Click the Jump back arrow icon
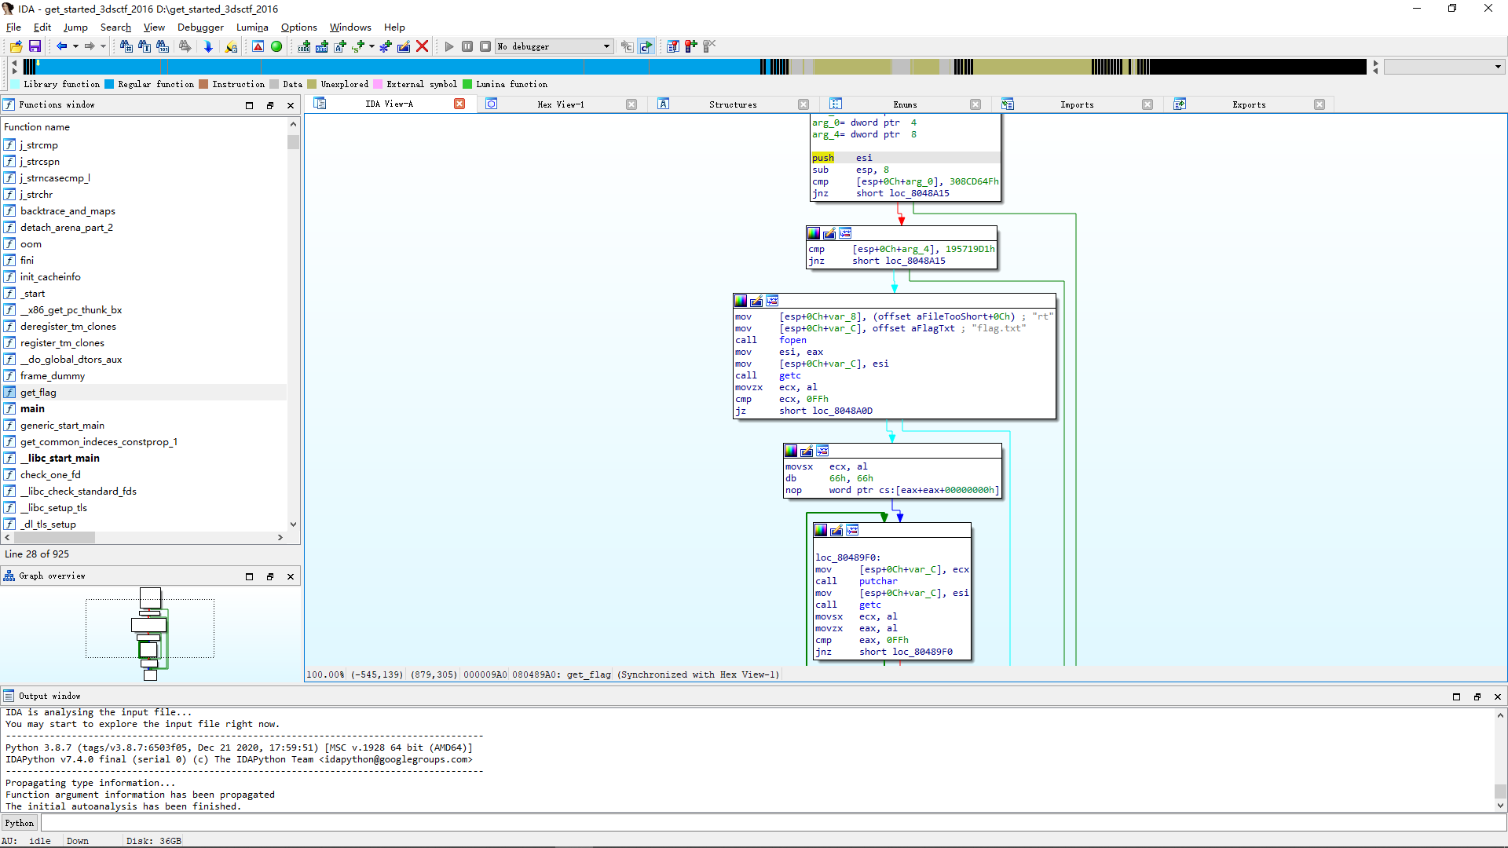The image size is (1508, 848). coord(61,46)
